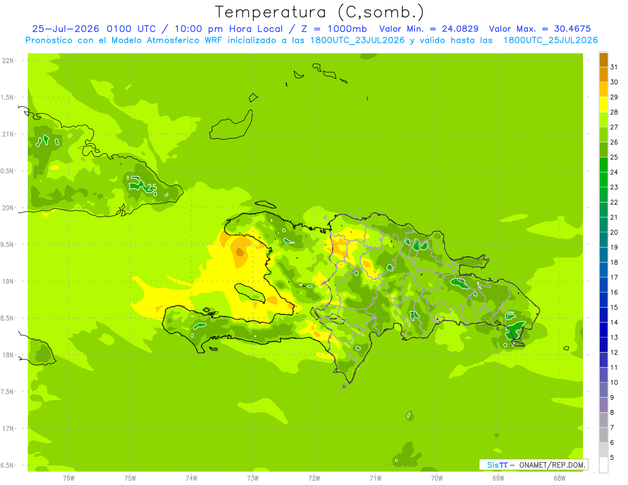
Task: Click the legend swatch between 24 and 25
Action: coord(603,165)
